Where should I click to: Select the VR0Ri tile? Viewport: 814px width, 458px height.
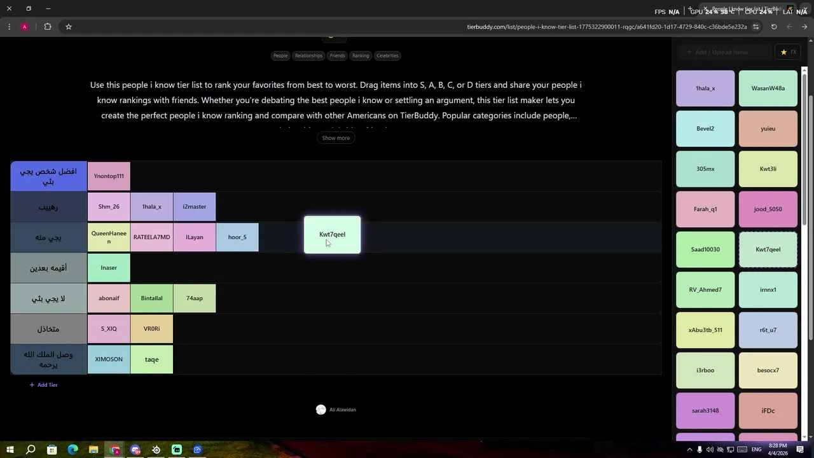151,329
